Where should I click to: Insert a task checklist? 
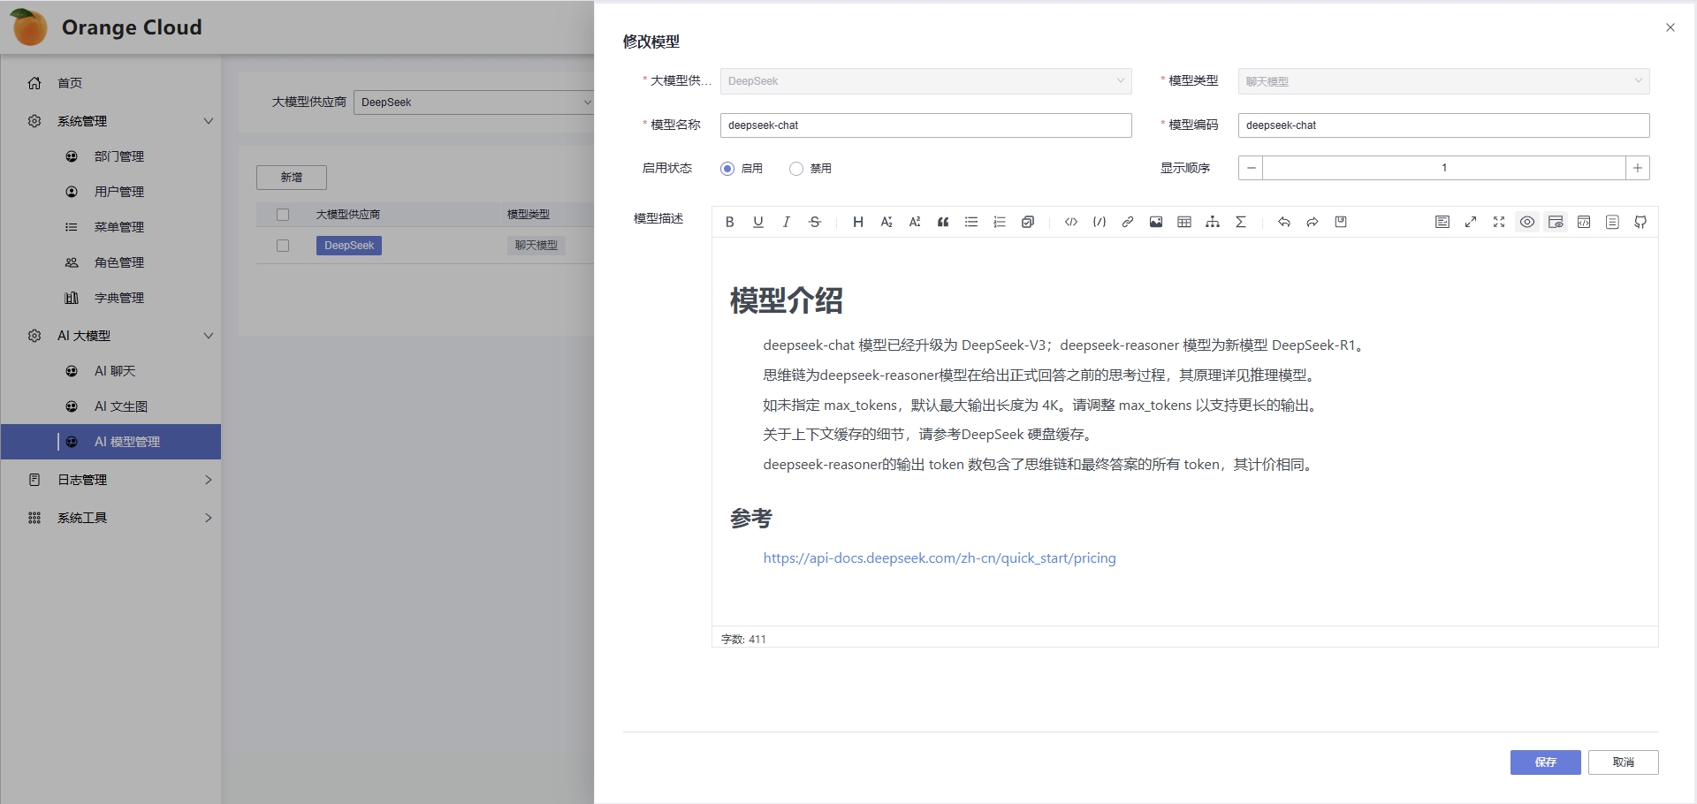point(1028,222)
